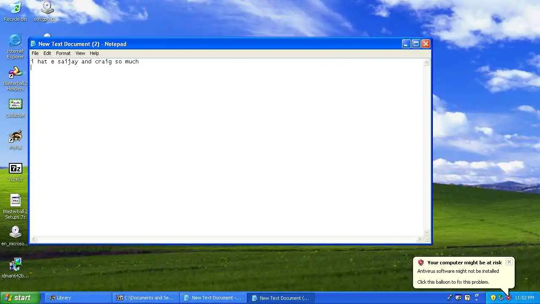Open the File menu in Notepad
The width and height of the screenshot is (540, 304).
35,53
